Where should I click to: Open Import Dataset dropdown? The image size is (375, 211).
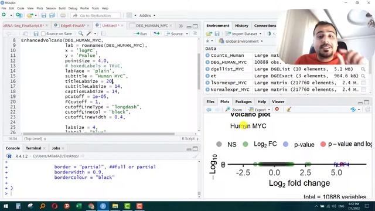(x=244, y=34)
